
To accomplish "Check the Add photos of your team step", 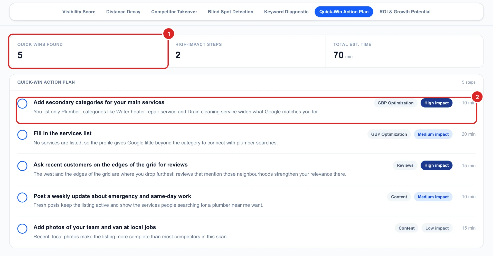I will (22, 229).
